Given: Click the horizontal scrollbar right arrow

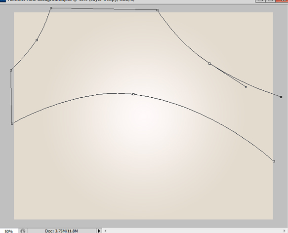Looking at the screenshot, I should click(285, 231).
